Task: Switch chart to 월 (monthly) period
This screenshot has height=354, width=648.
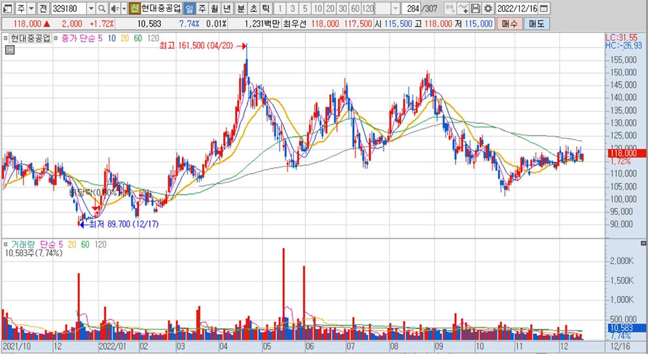Action: [214, 8]
